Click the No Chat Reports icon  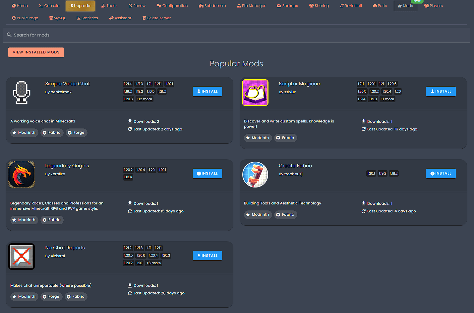pyautogui.click(x=22, y=257)
